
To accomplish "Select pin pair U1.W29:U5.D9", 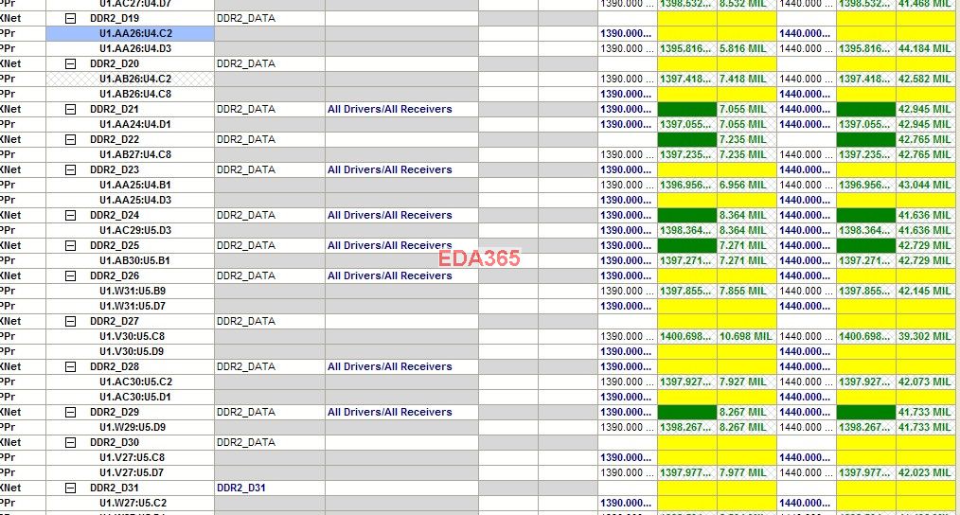I will [x=133, y=428].
